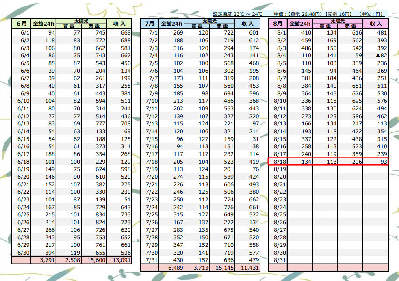Click 8/4 売電 value "59"
399x281 pixels.
pyautogui.click(x=350, y=56)
